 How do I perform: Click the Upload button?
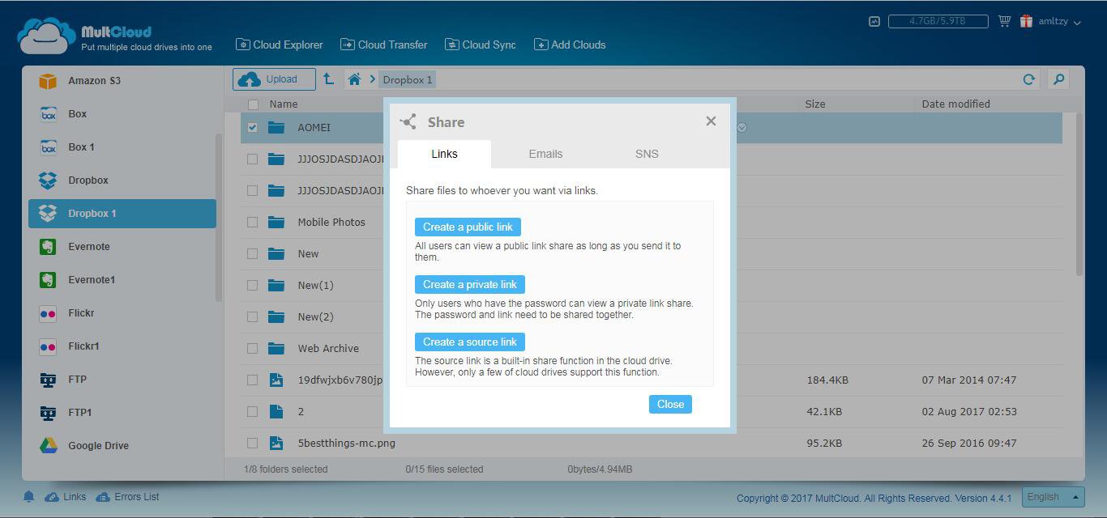click(x=274, y=79)
